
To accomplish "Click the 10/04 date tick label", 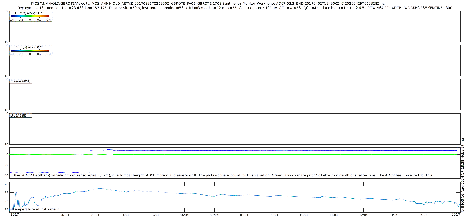I will tap(304, 215).
